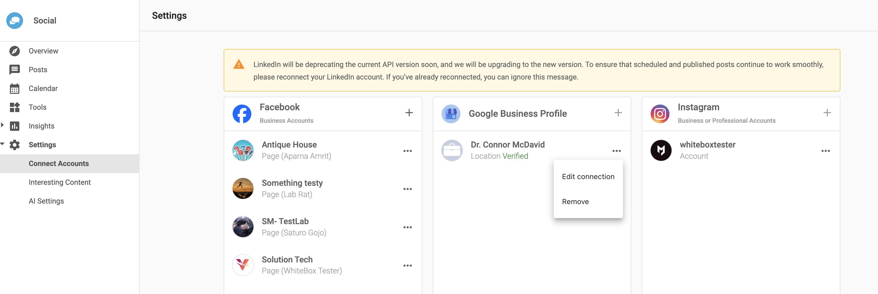
Task: Choose Remove from the context menu
Action: point(575,202)
